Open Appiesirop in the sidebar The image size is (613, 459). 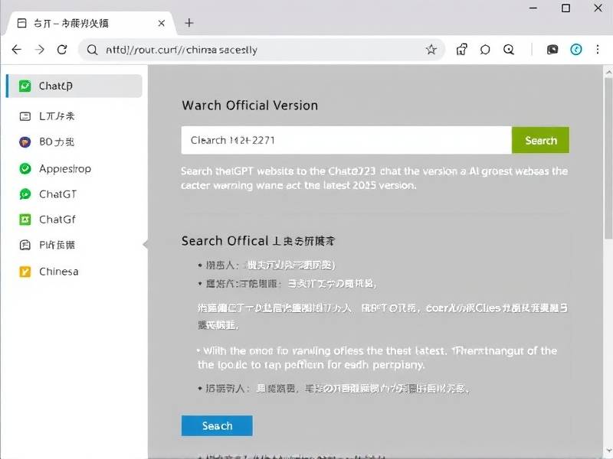64,168
